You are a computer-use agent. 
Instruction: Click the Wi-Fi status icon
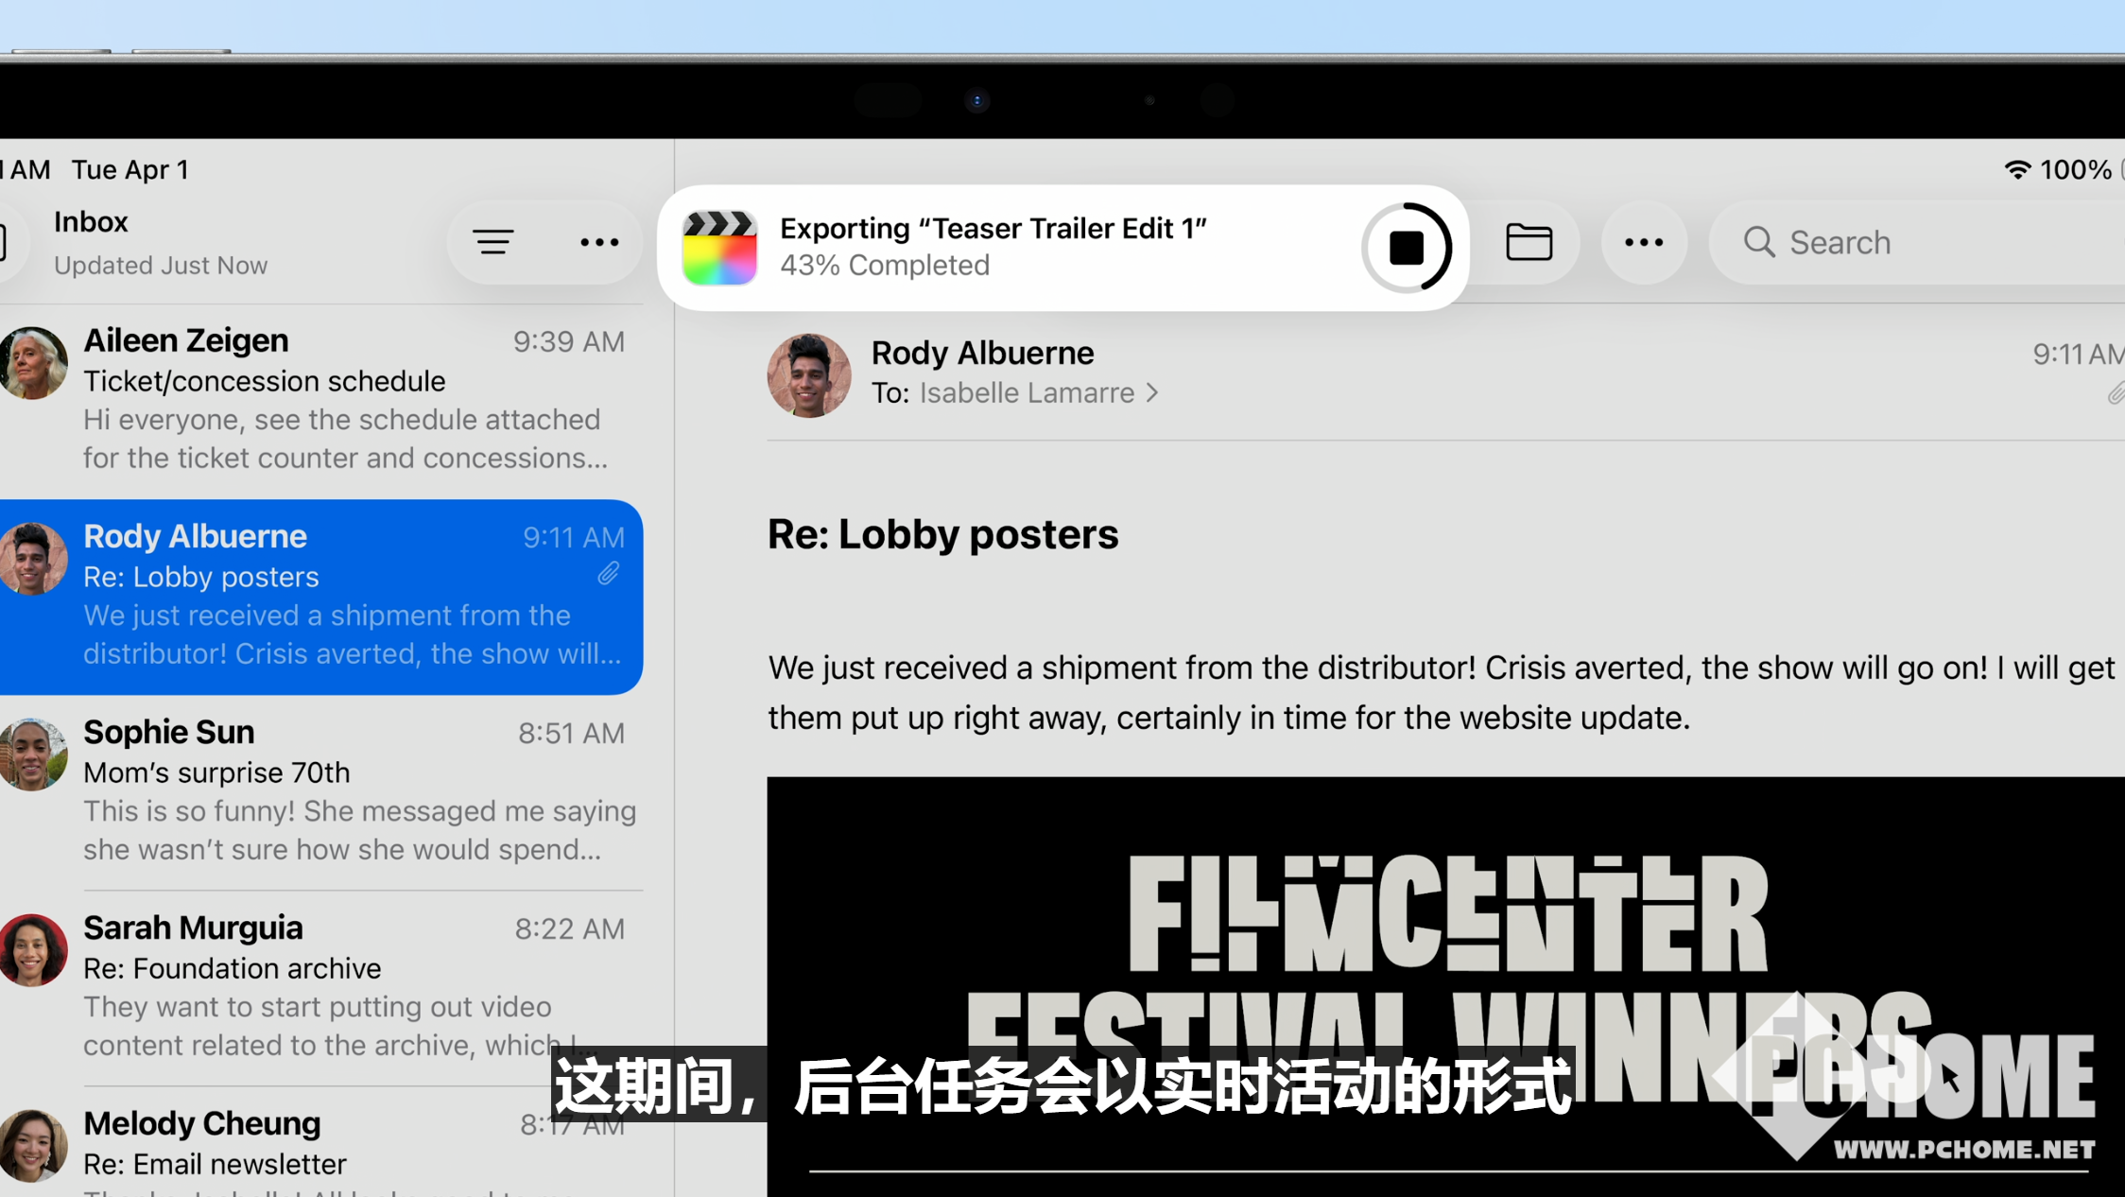click(2016, 170)
